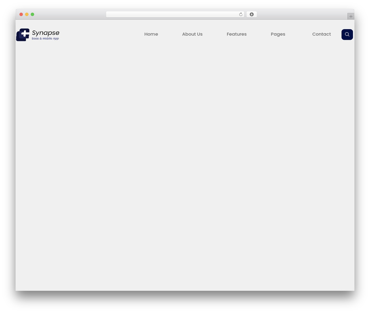Maximize window with green button
Viewport: 370px width, 313px height.
coord(32,14)
